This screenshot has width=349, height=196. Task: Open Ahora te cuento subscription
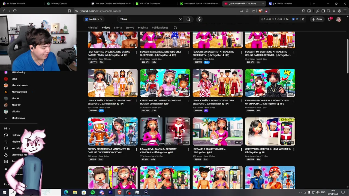tap(20, 85)
